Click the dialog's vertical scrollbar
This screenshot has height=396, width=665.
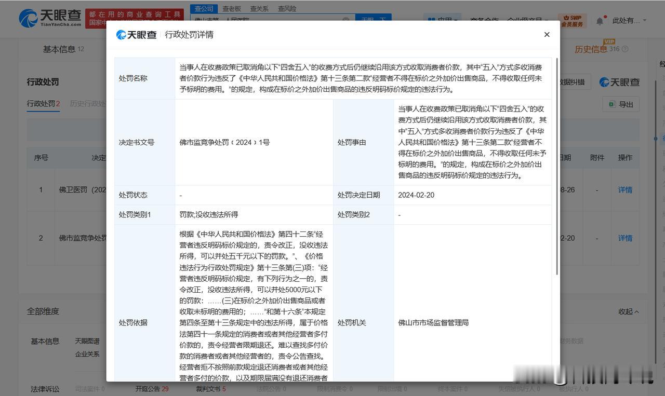click(x=557, y=166)
